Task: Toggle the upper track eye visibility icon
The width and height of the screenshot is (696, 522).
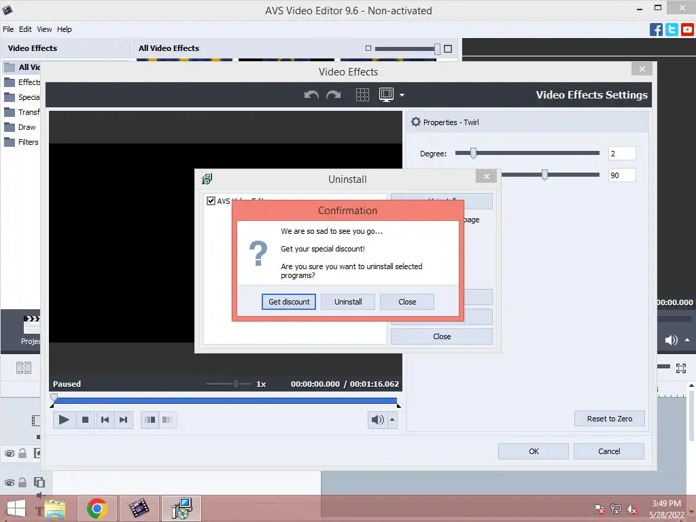Action: click(10, 453)
